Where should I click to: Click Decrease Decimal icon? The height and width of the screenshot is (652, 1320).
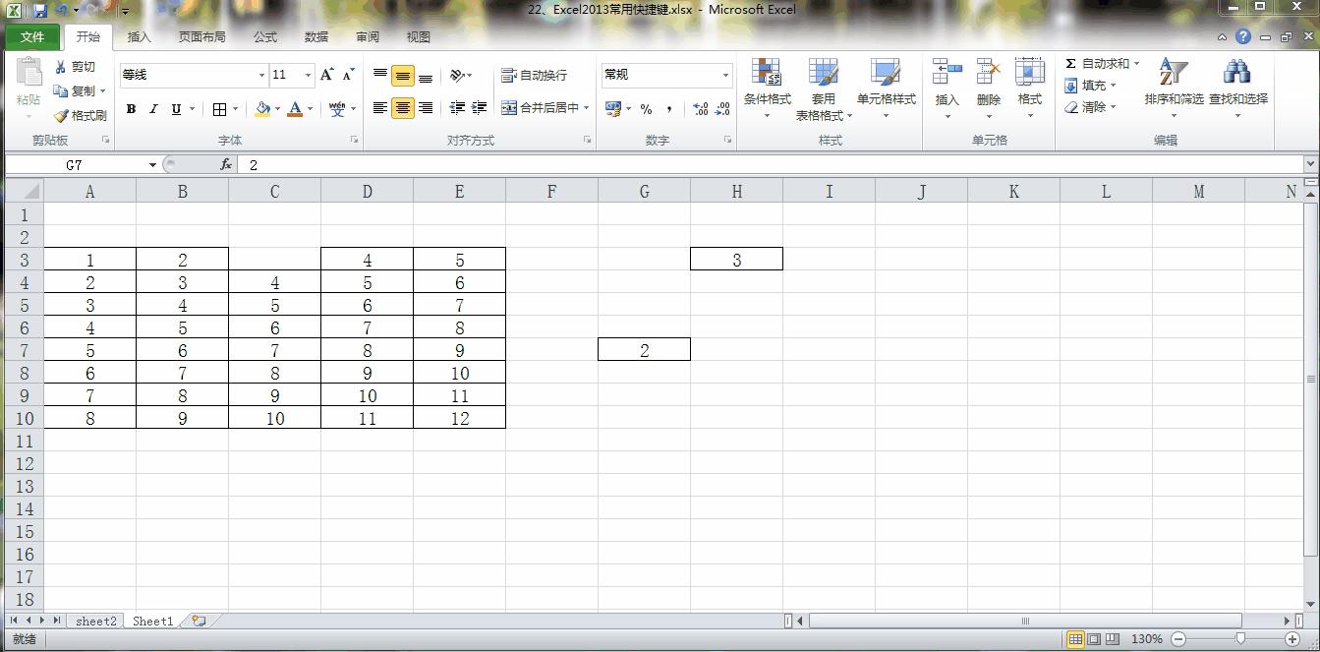click(x=723, y=109)
